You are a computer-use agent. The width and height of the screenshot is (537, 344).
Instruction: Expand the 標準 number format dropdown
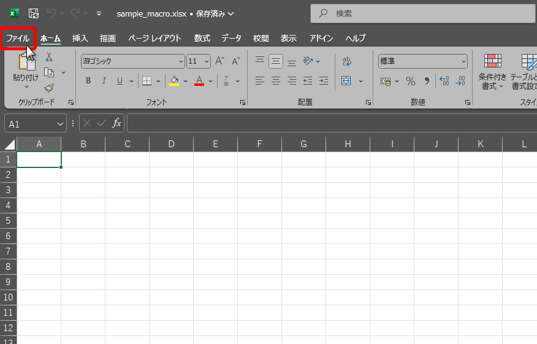tap(463, 61)
